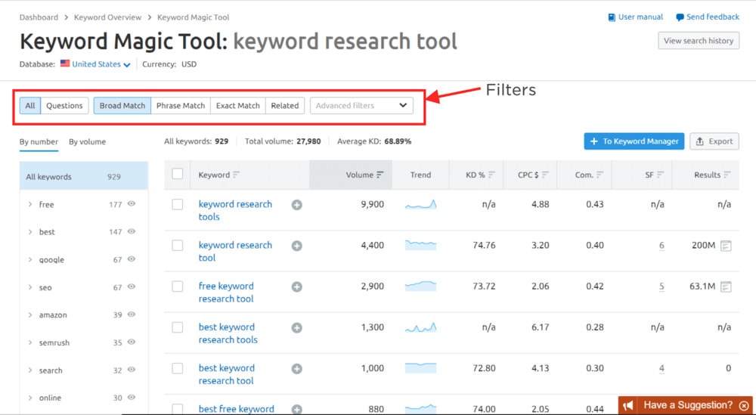This screenshot has height=415, width=756.
Task: Add 'free keyword research tool' via plus icon
Action: (297, 286)
